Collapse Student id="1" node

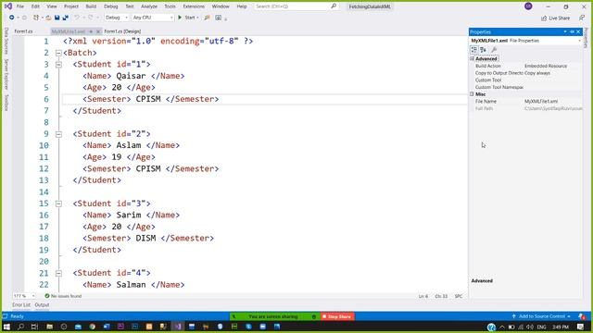tap(58, 65)
